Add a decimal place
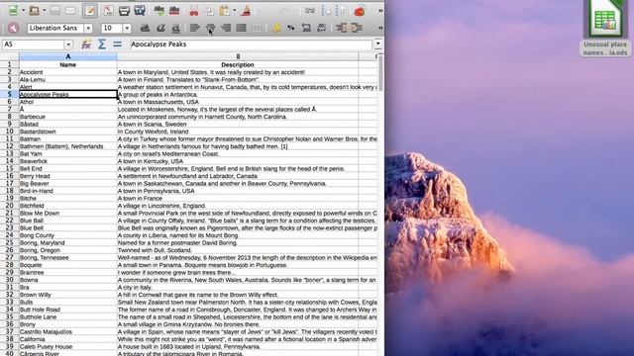This screenshot has height=356, width=634. (306, 28)
